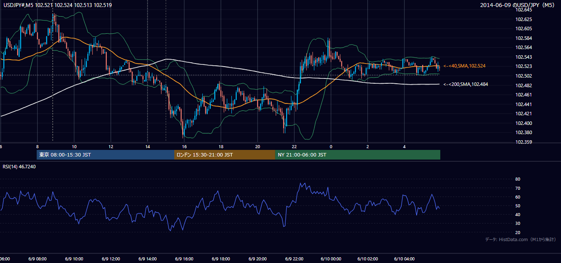This screenshot has width=561, height=263.
Task: Click the 2014-06-09 USD/JPY (M5) title
Action: (x=518, y=5)
